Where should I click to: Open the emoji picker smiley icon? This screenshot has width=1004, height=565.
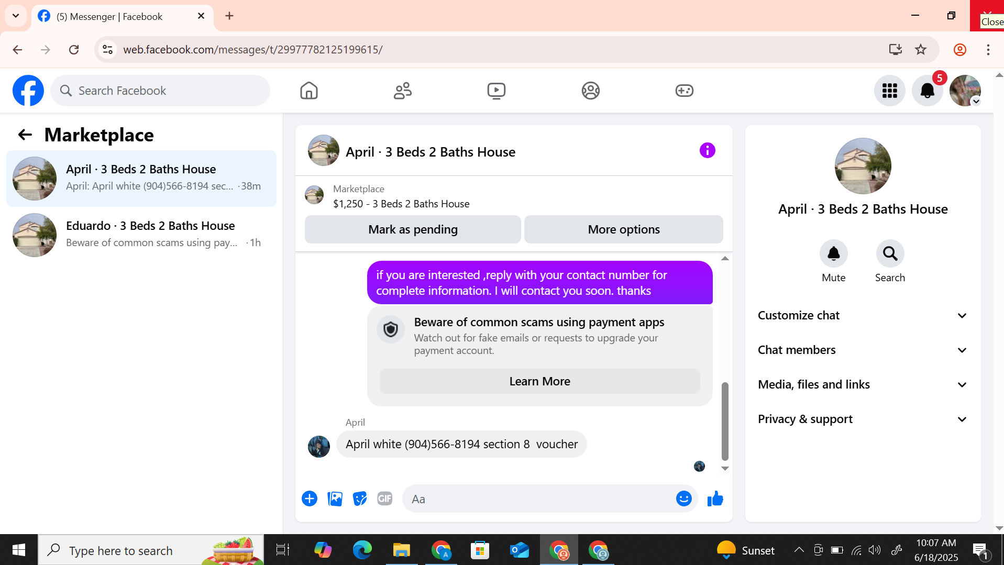tap(683, 498)
